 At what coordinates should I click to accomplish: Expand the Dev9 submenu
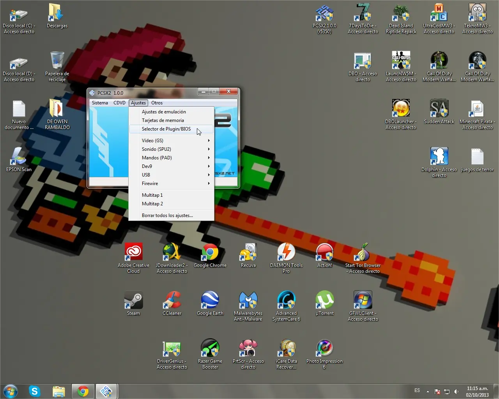[172, 166]
